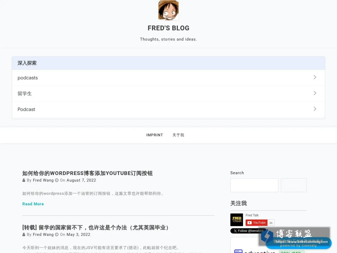This screenshot has height=253, width=337.
Task: Open the FRED'S BLOG title link
Action: (168, 28)
